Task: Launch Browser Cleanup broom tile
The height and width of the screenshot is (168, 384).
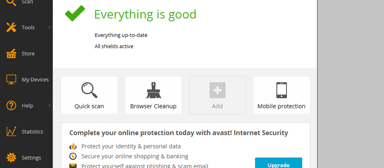Action: pyautogui.click(x=153, y=95)
